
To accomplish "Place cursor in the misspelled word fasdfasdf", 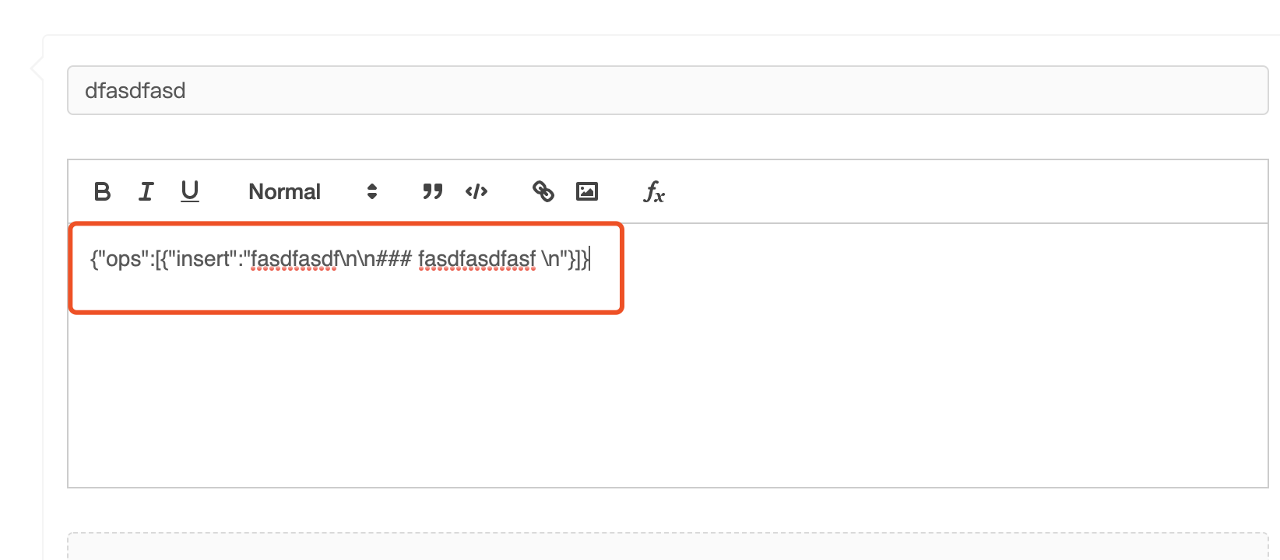I will 294,259.
